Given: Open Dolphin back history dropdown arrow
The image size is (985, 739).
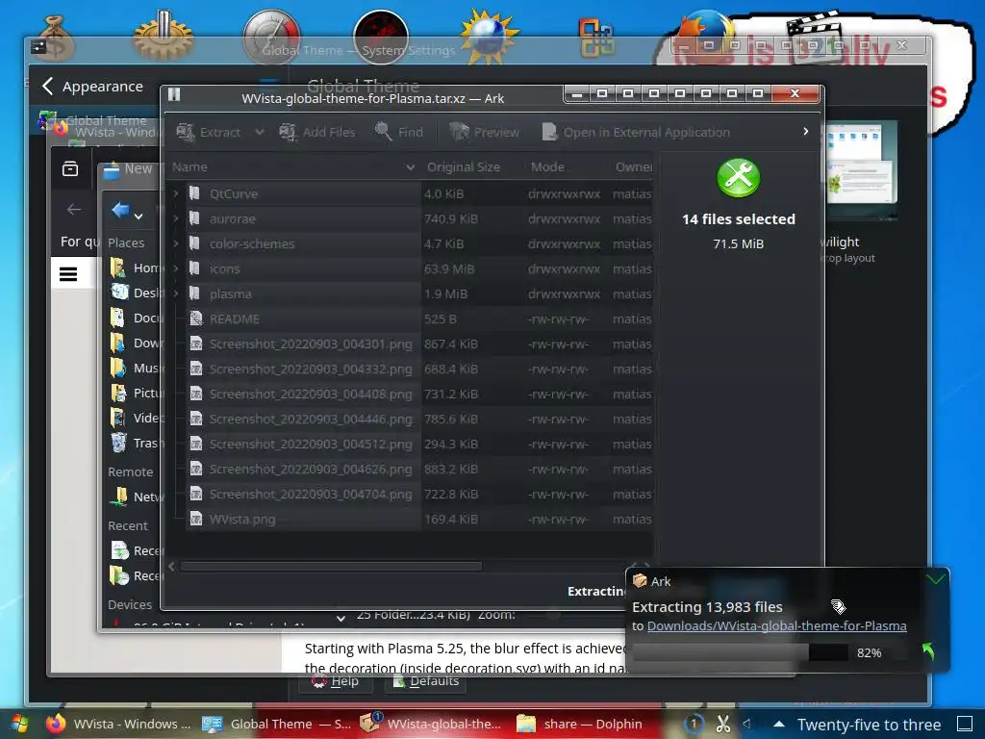Looking at the screenshot, I should (x=139, y=217).
